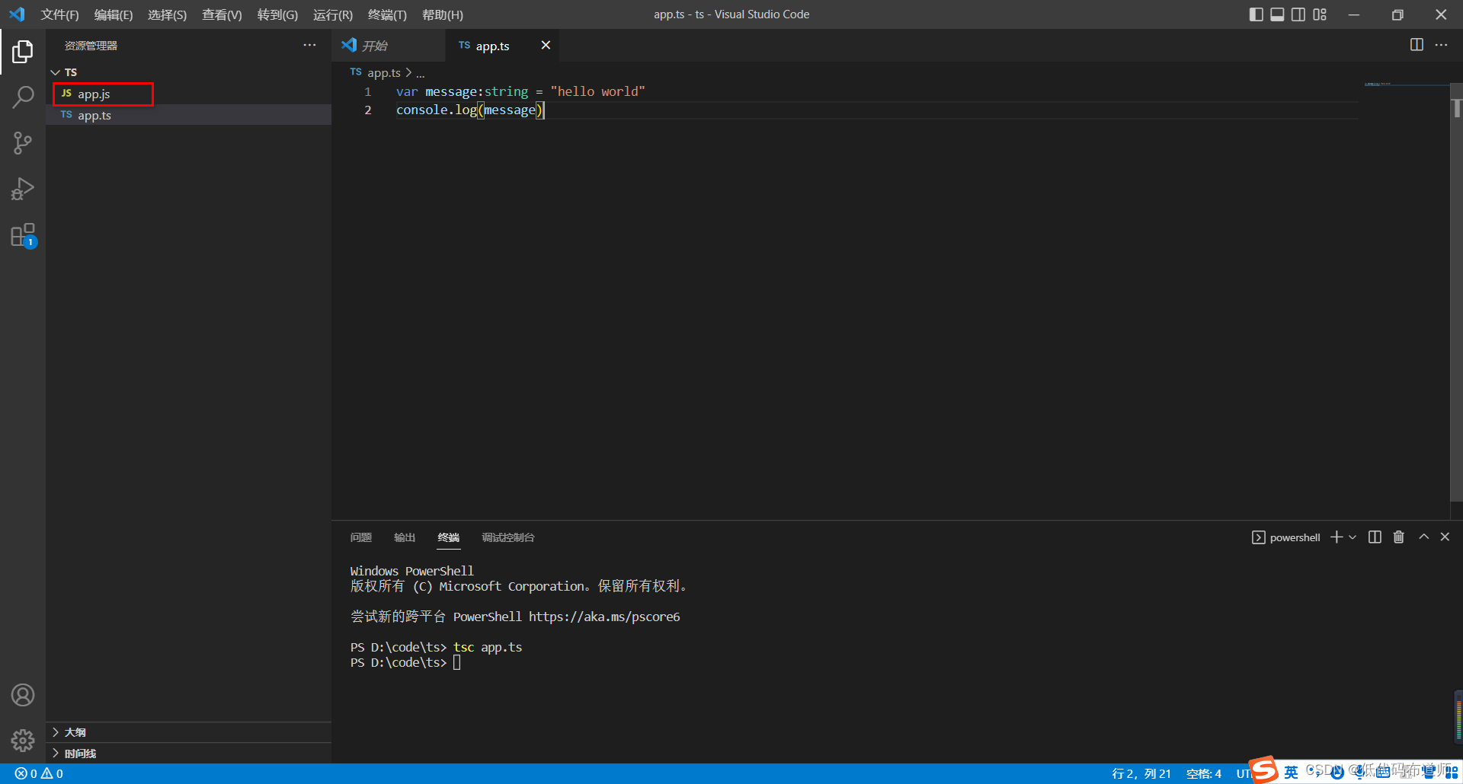This screenshot has height=784, width=1463.
Task: Toggle the 英 input language indicator
Action: (1291, 772)
